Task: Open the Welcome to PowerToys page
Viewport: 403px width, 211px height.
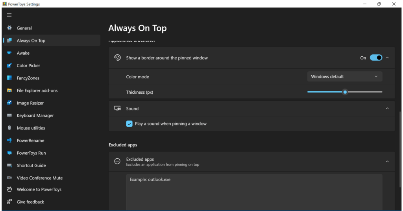Action: click(x=52, y=189)
